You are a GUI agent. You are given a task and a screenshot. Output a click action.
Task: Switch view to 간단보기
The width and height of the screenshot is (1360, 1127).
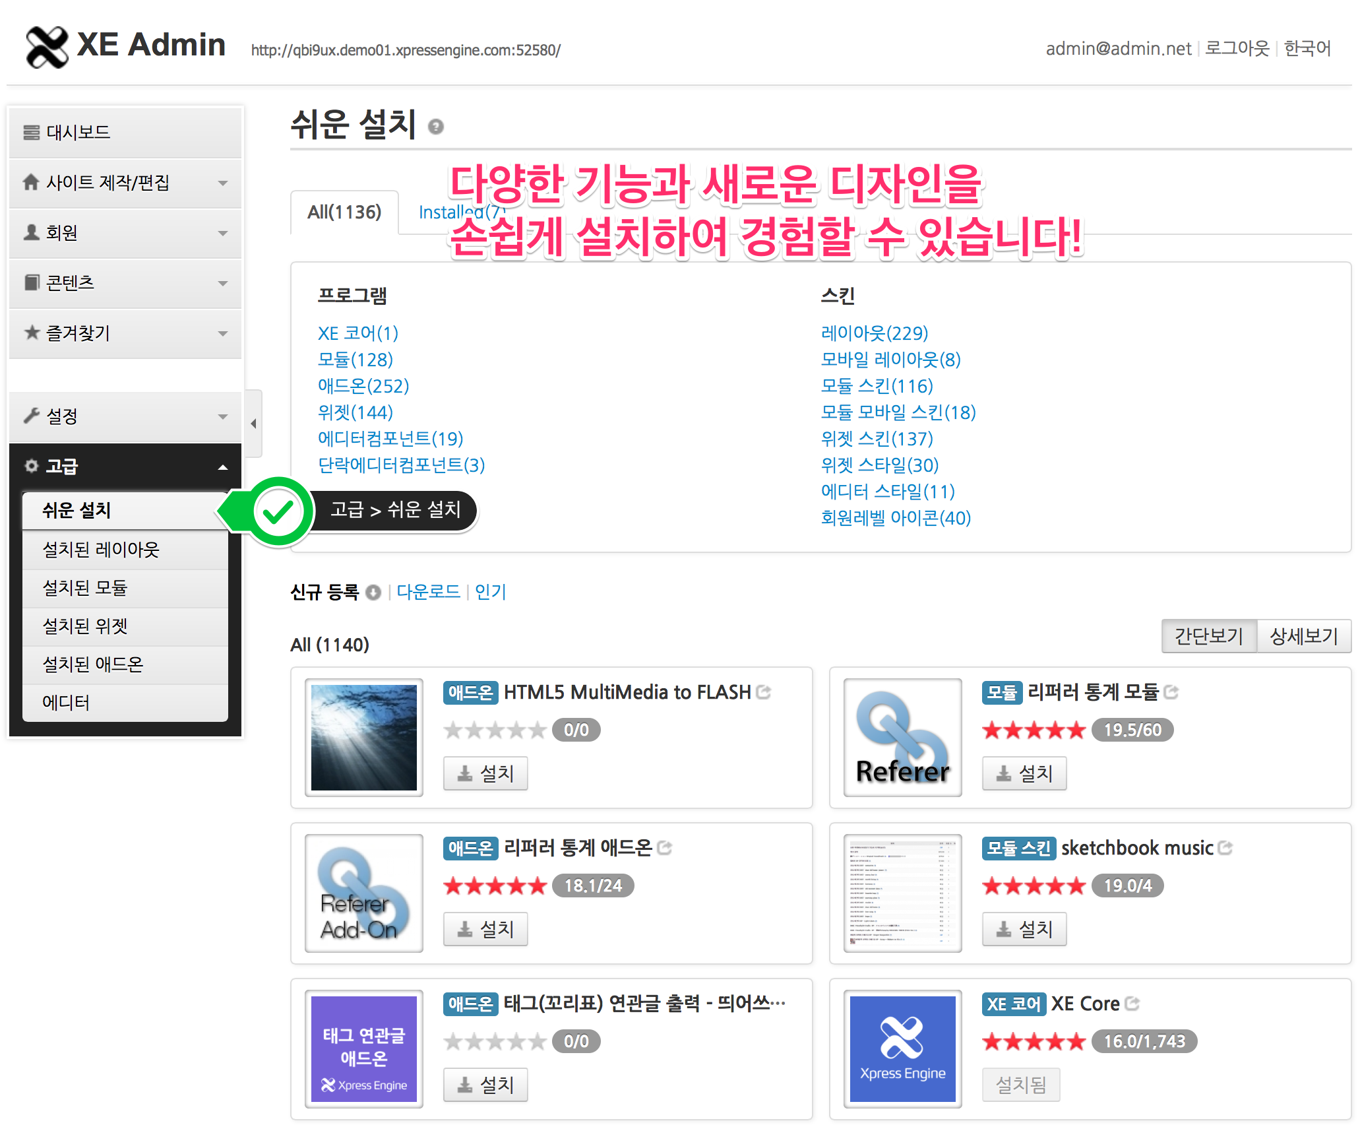(x=1208, y=635)
